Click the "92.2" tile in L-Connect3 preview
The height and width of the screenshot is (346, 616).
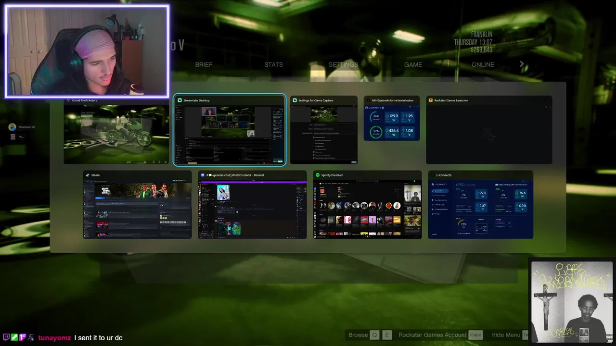pyautogui.click(x=482, y=195)
